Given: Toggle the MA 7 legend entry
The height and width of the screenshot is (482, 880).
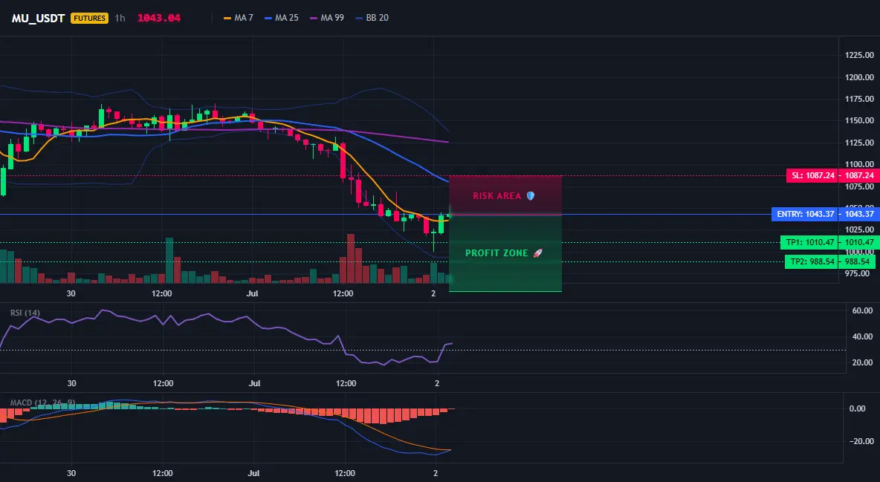Looking at the screenshot, I should [x=238, y=18].
